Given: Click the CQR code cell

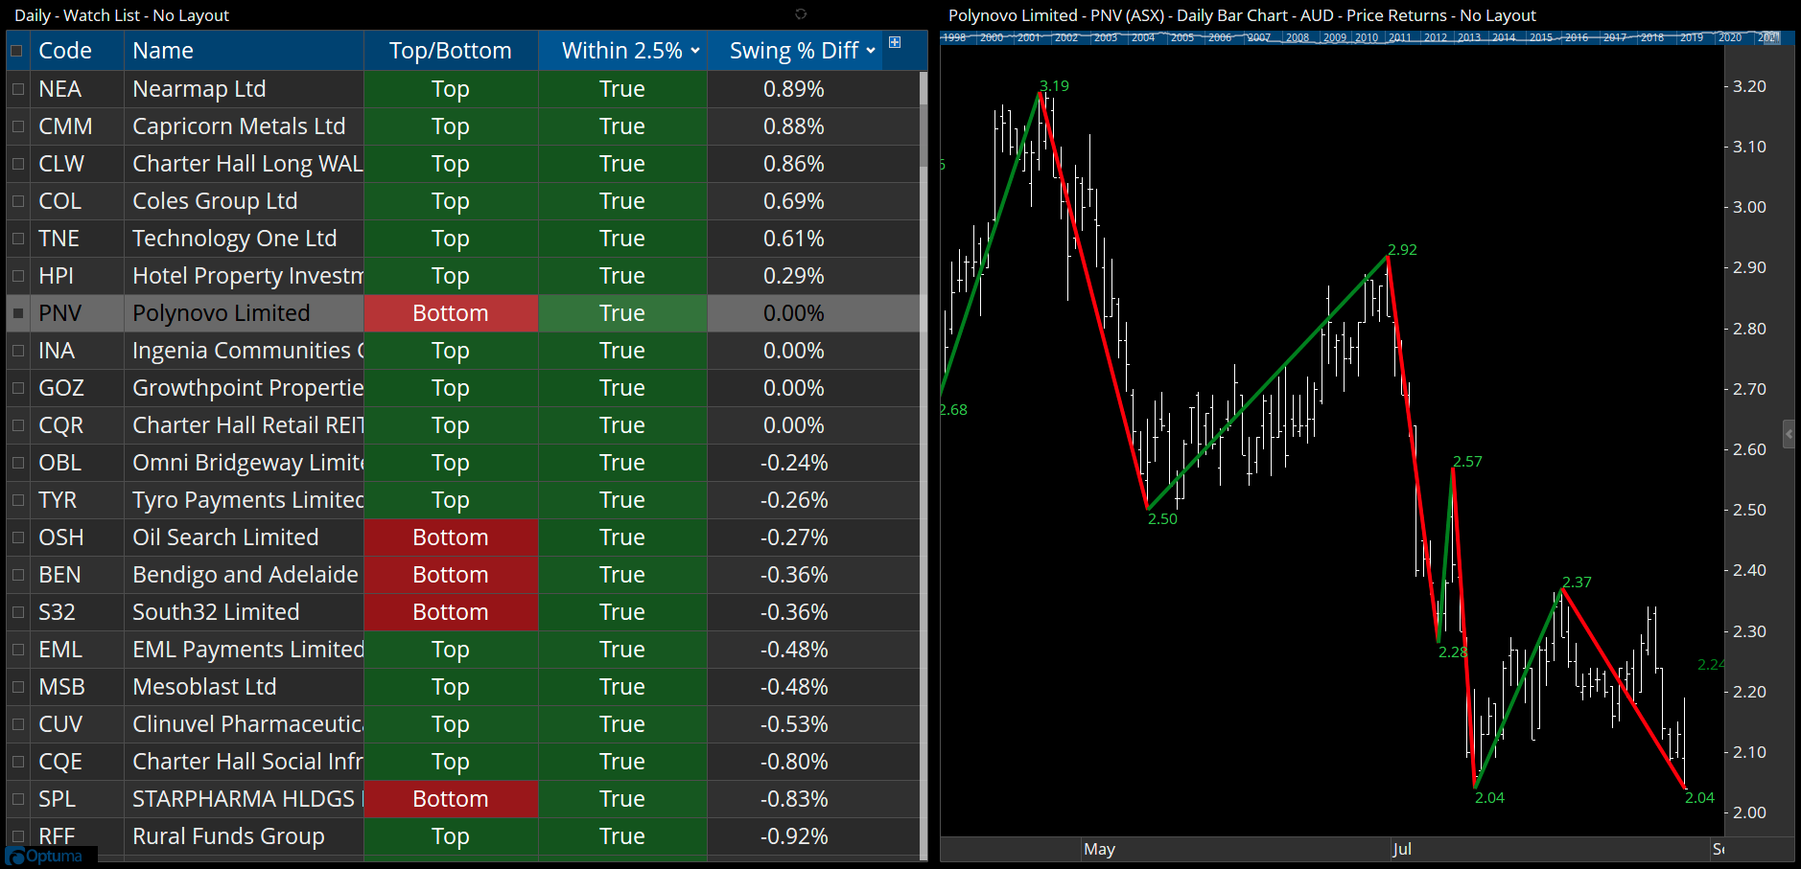Looking at the screenshot, I should click(x=77, y=425).
